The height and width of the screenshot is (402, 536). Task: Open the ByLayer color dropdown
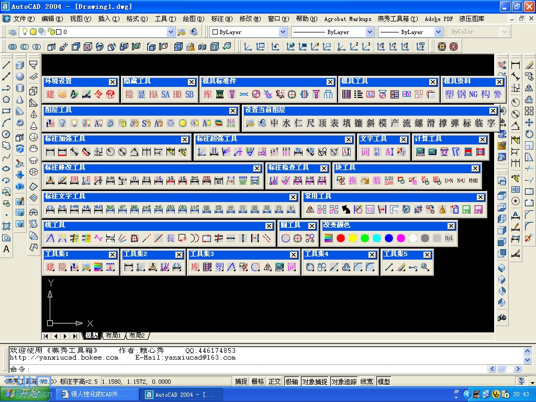[x=283, y=32]
